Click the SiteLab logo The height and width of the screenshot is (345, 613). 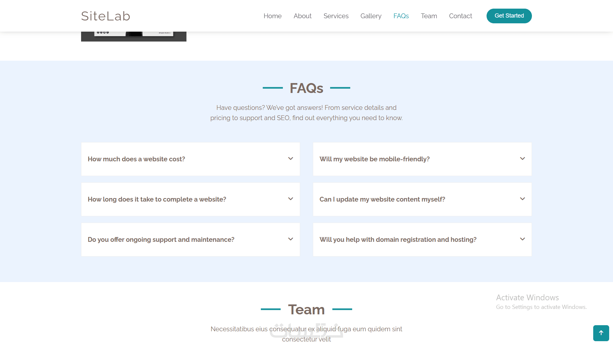tap(105, 16)
